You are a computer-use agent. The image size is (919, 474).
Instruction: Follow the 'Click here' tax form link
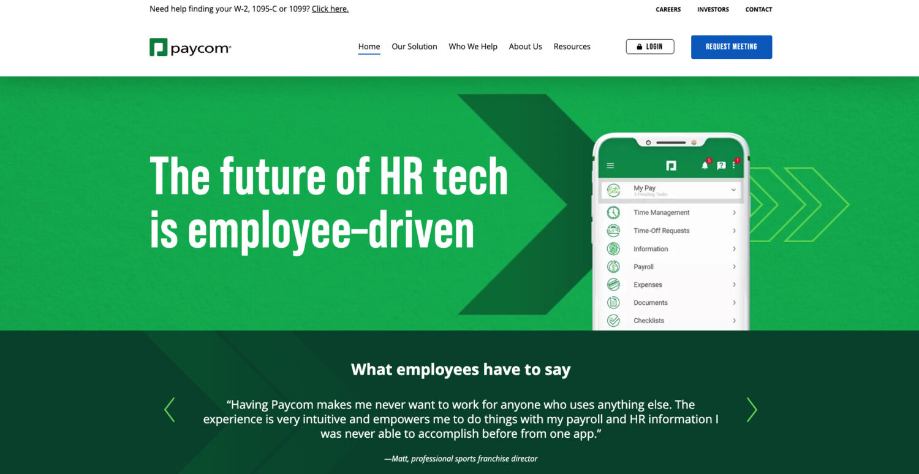(330, 9)
